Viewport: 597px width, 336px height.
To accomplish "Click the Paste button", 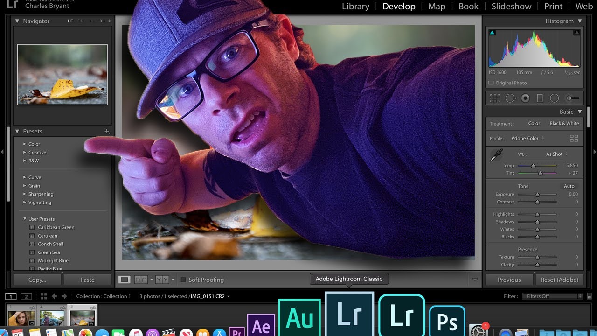I will coord(87,280).
